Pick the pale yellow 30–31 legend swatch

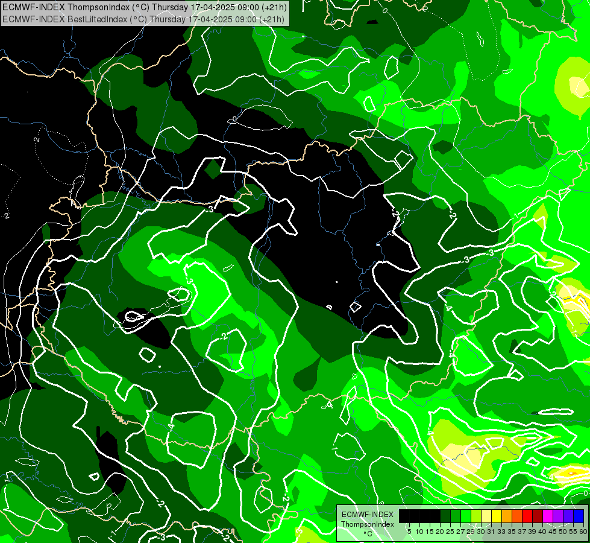point(486,516)
